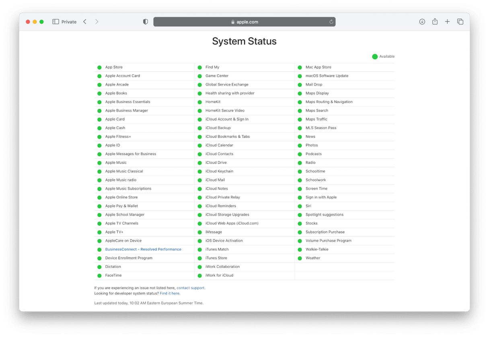Click Find it here for developer status

pos(169,293)
